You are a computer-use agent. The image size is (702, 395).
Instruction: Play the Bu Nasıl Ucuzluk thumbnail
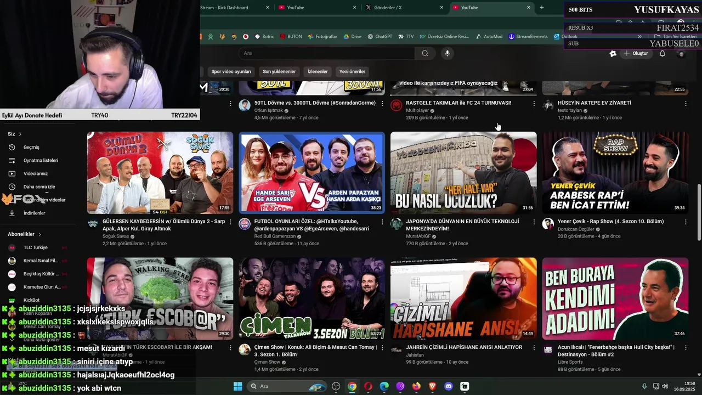point(463,172)
